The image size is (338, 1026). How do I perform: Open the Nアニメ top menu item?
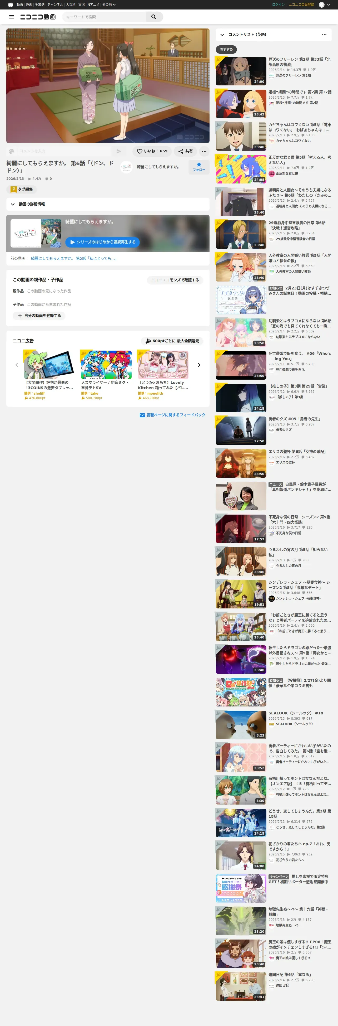pyautogui.click(x=93, y=5)
